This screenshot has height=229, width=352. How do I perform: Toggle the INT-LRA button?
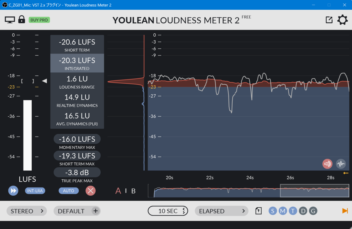[x=35, y=191]
